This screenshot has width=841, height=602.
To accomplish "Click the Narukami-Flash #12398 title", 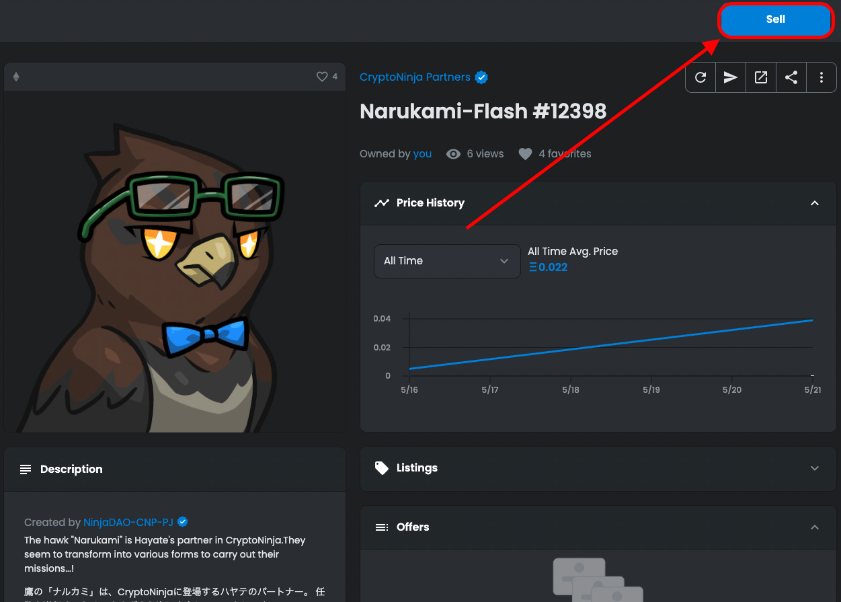I will pos(483,111).
